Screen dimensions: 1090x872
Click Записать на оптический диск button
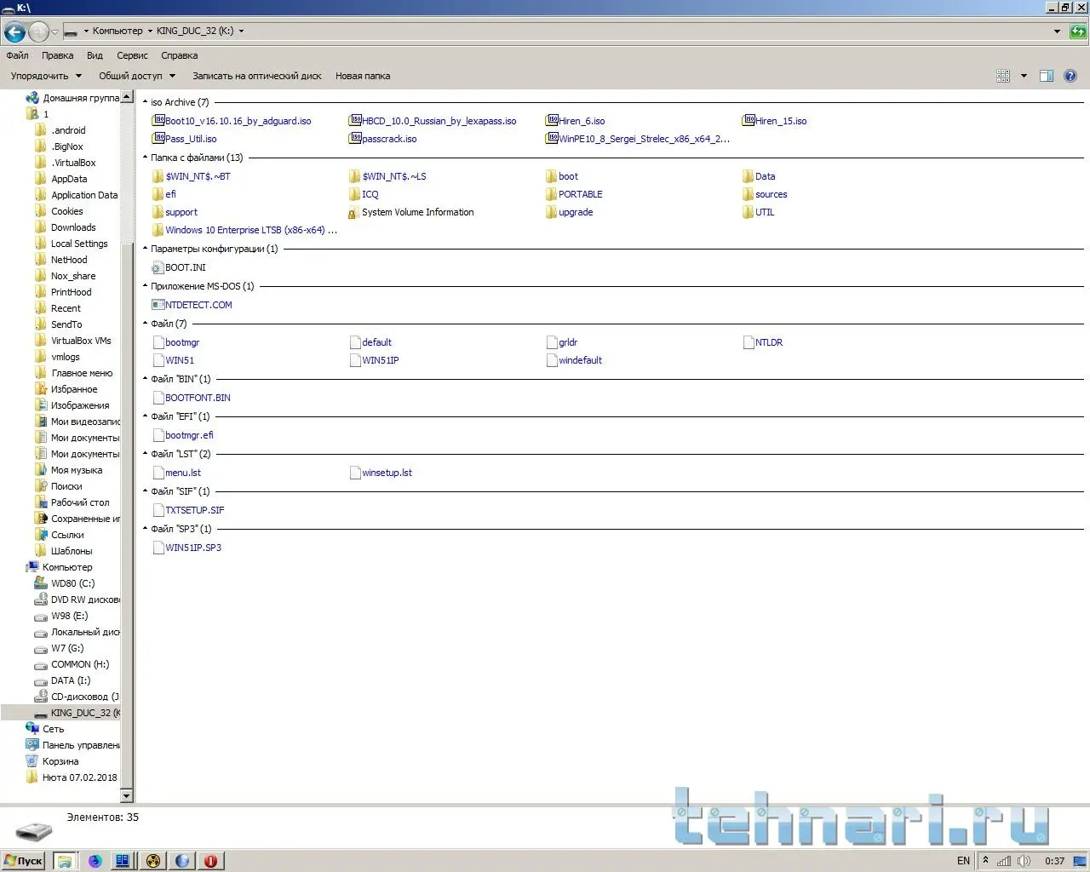tap(257, 76)
